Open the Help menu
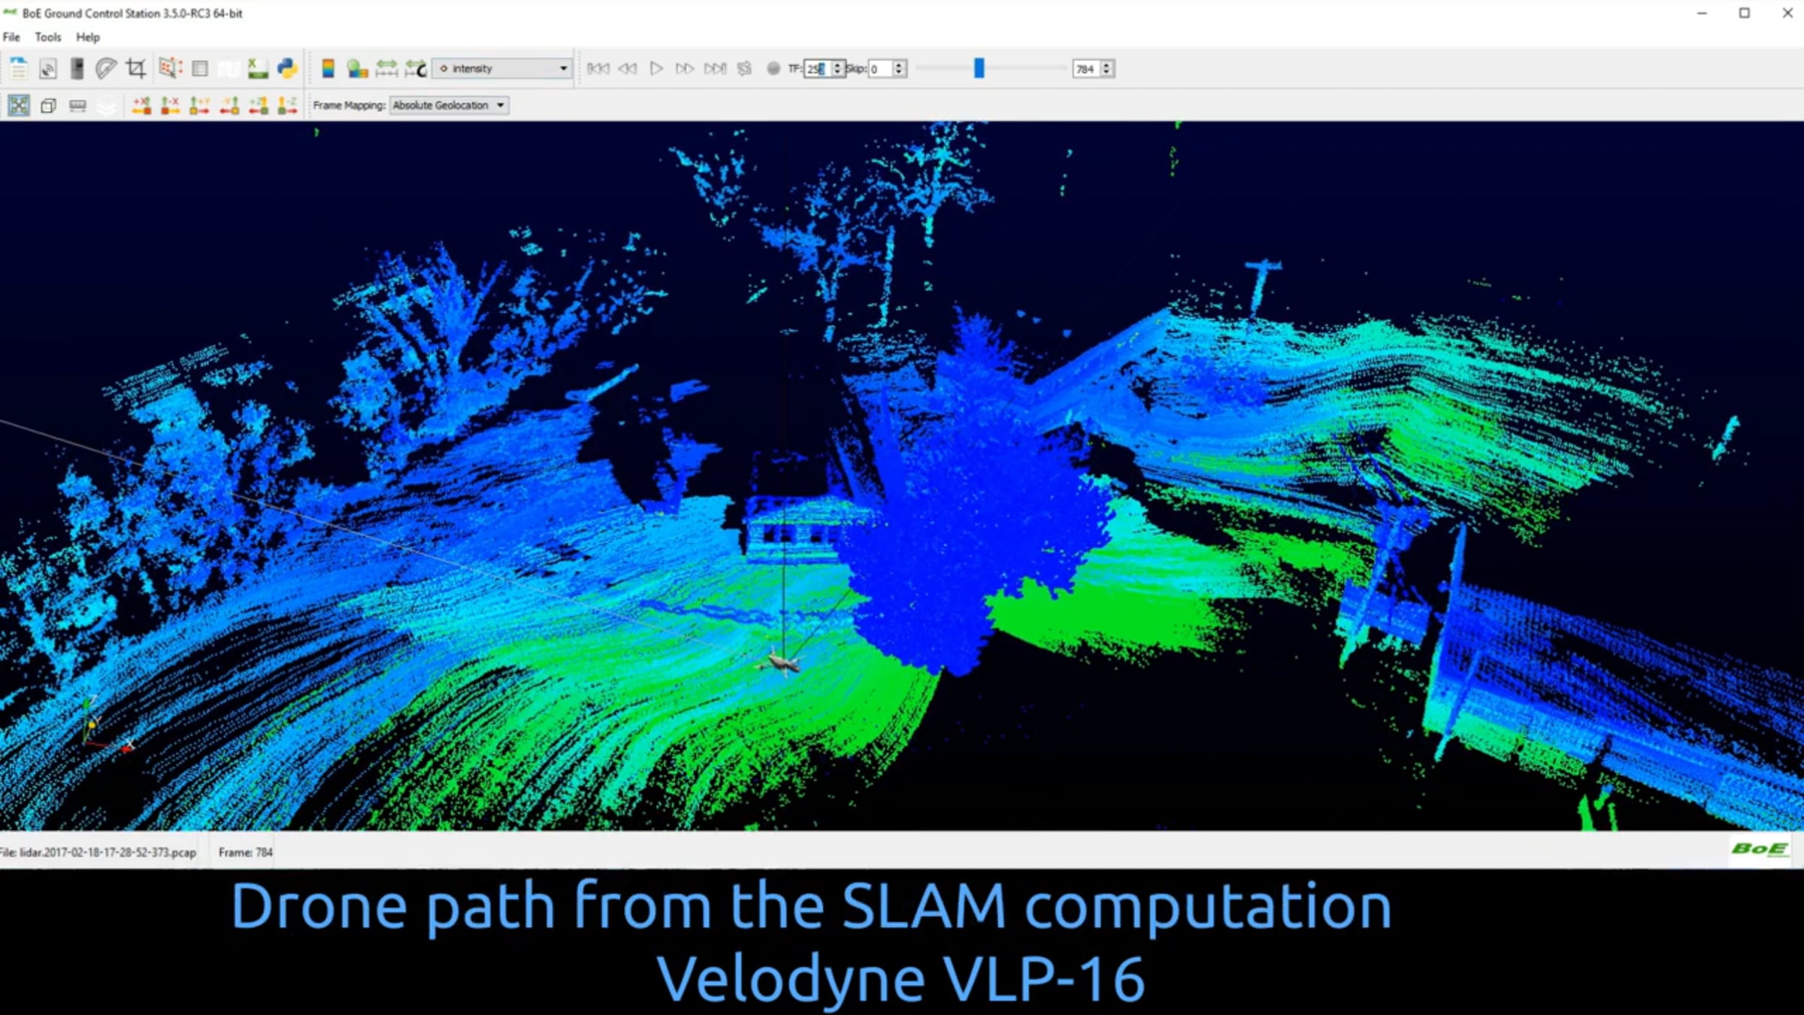This screenshot has height=1015, width=1804. coord(87,37)
